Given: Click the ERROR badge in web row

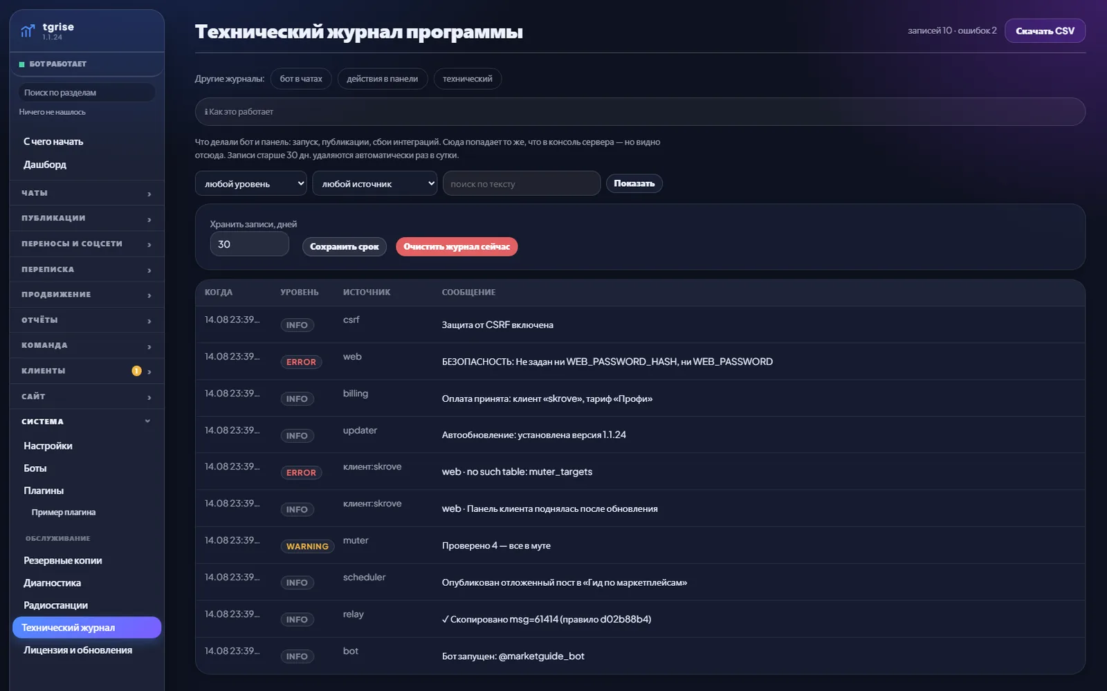Looking at the screenshot, I should (301, 362).
